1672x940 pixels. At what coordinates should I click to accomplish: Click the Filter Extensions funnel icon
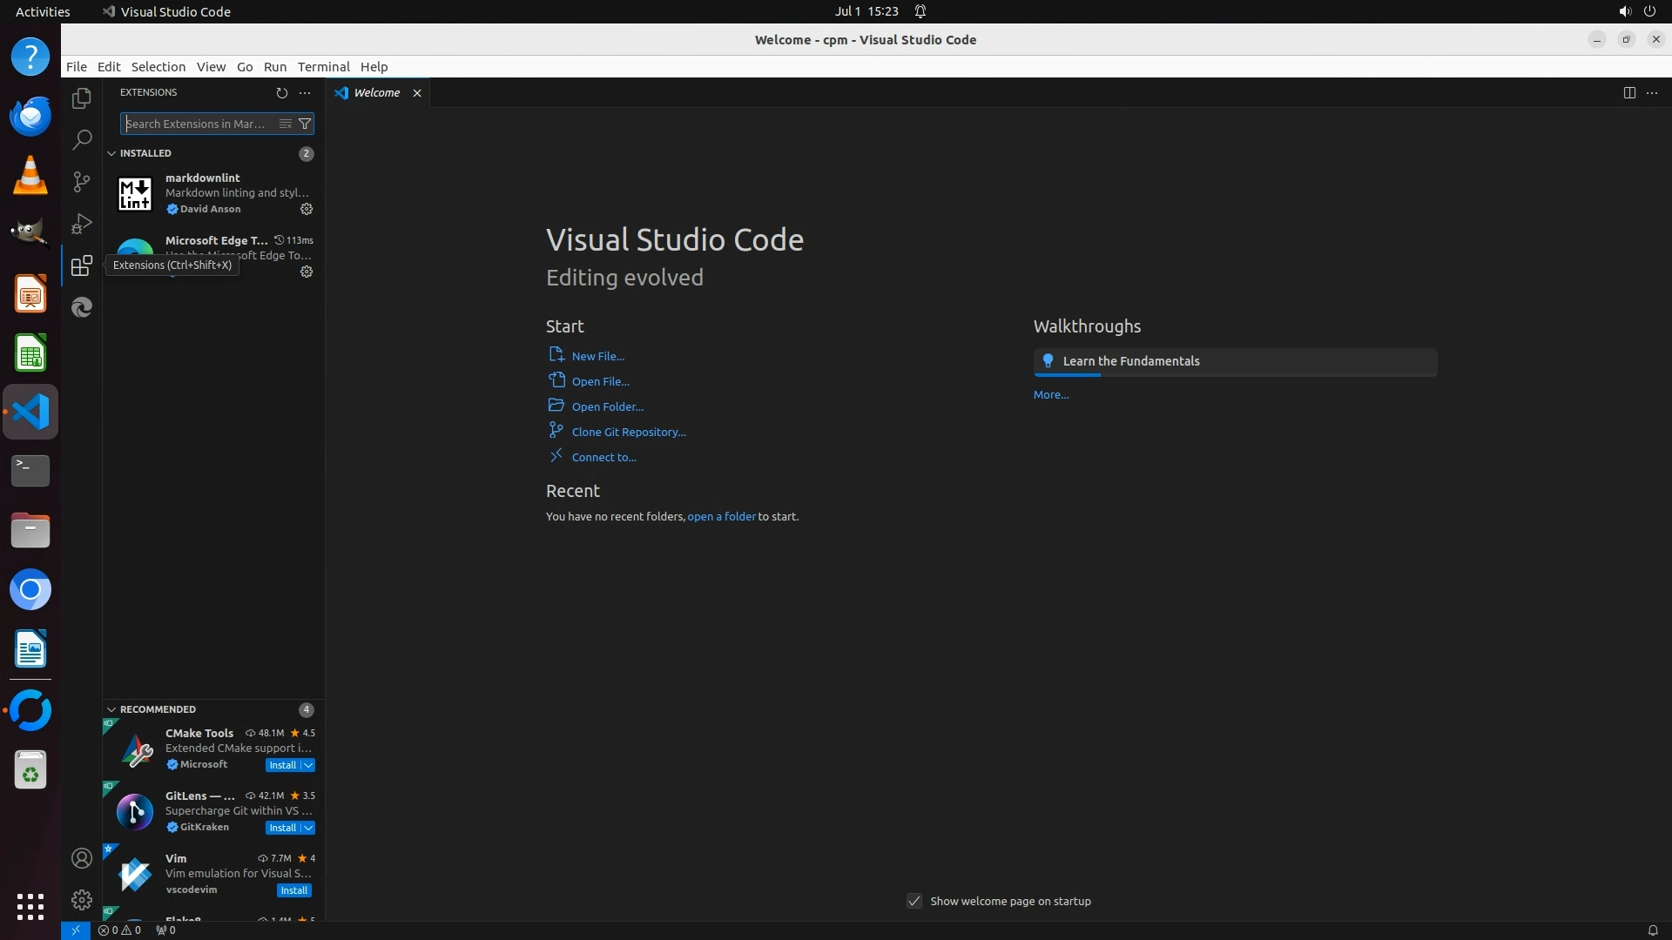(305, 124)
